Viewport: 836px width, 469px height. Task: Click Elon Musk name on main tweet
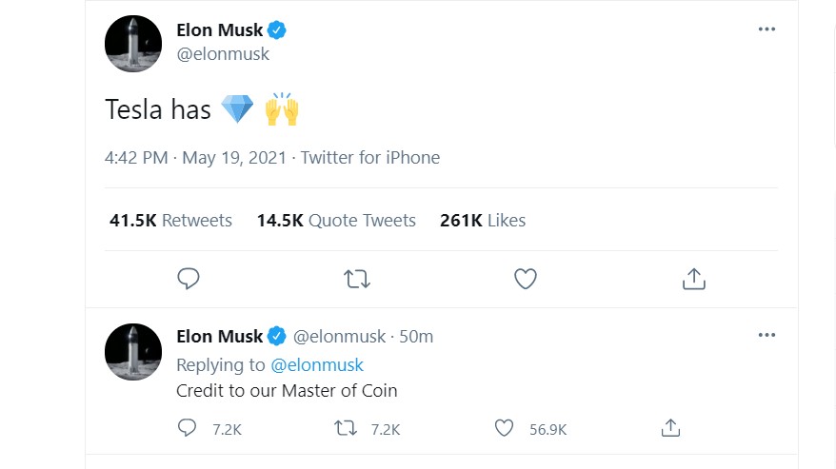220,30
